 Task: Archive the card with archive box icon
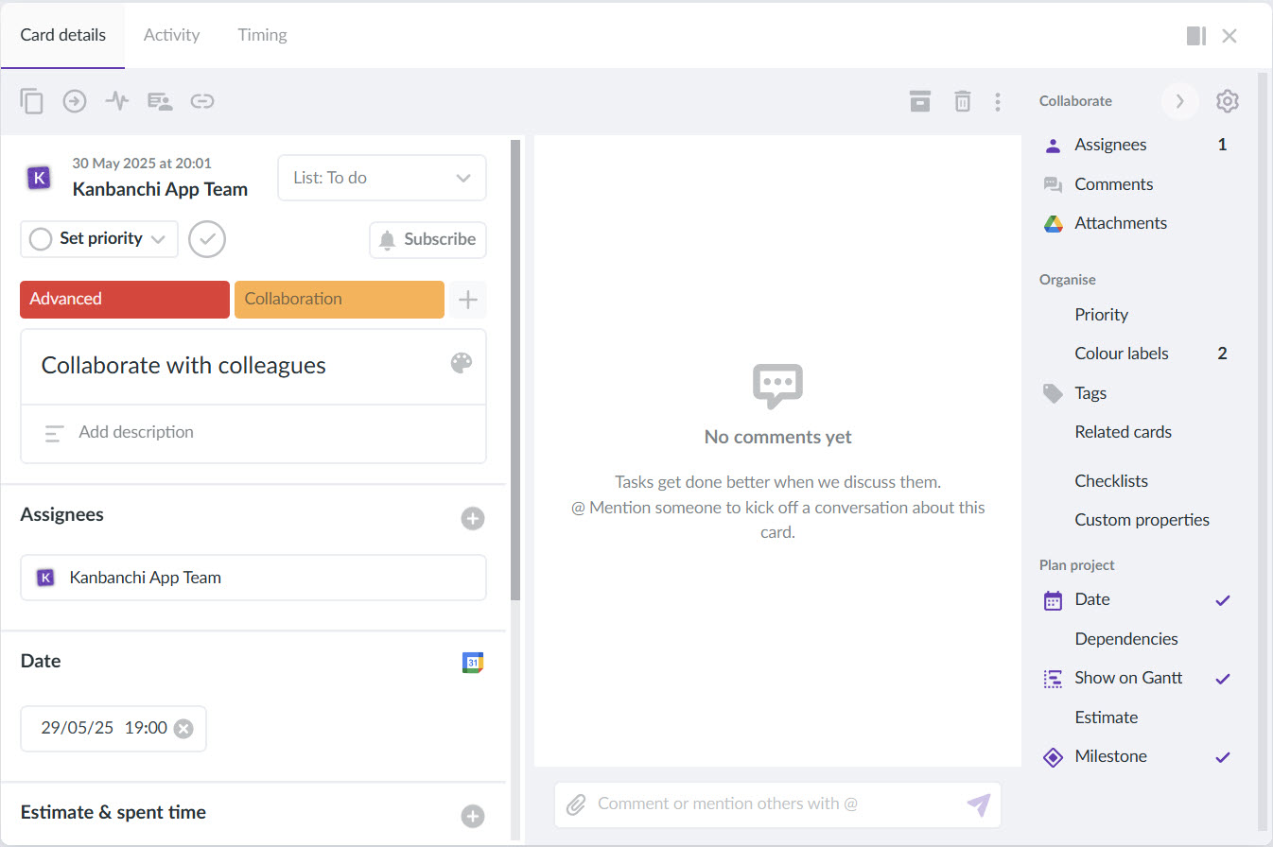(x=920, y=101)
